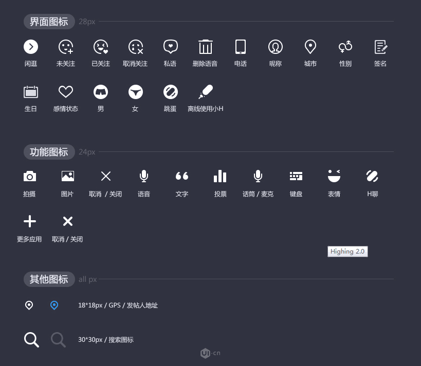Click the 文字 quotation marks icon
Viewport: 421px width, 366px height.
tap(182, 176)
